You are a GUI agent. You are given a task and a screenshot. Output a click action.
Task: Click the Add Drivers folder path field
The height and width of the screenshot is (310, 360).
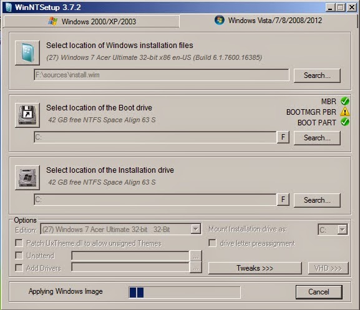coord(130,267)
